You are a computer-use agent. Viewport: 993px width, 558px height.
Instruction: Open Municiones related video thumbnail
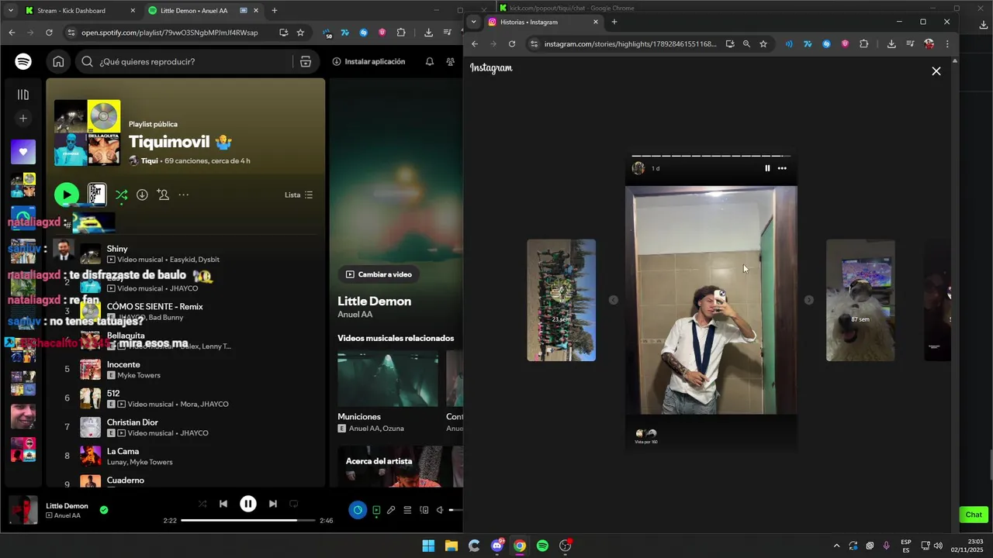coord(387,379)
